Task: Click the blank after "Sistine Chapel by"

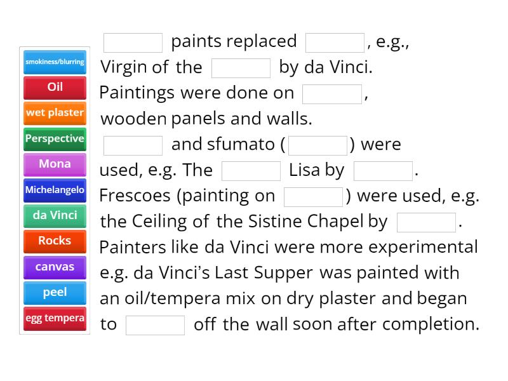Action: 426,222
